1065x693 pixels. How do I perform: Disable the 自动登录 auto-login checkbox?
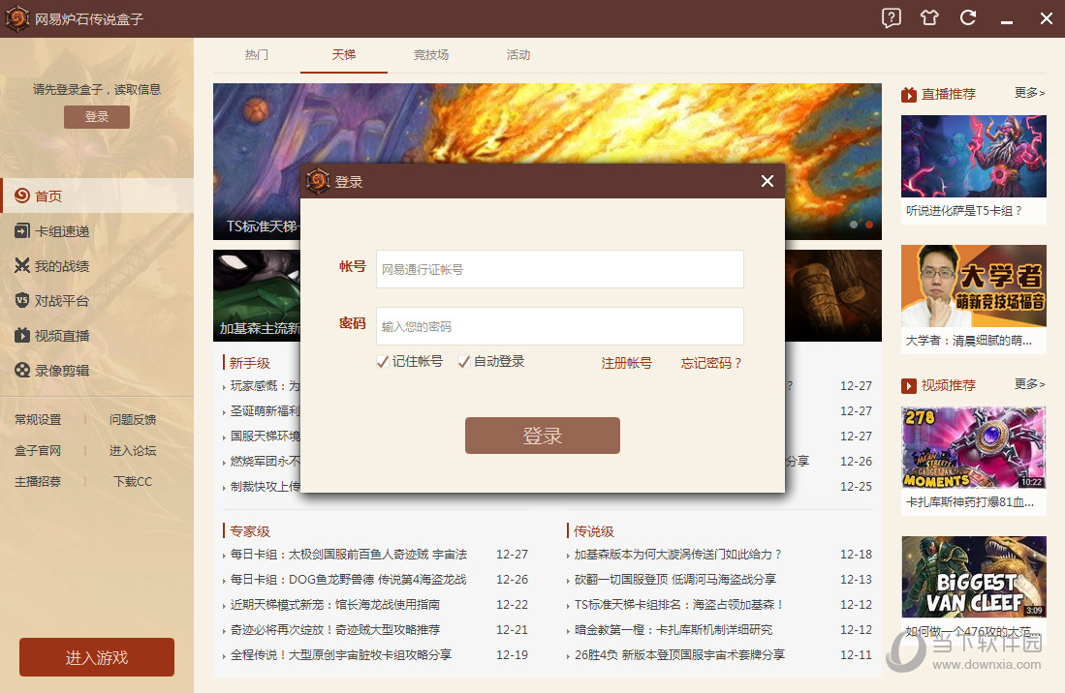[x=462, y=360]
